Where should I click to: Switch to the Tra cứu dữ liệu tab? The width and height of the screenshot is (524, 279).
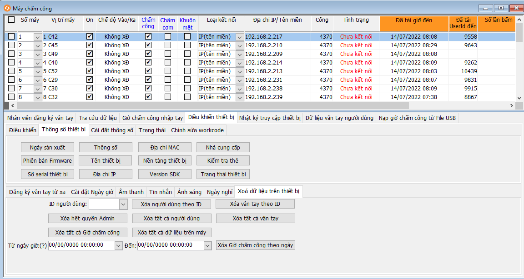coord(98,118)
